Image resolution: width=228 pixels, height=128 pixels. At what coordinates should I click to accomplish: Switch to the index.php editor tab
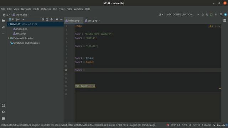point(74,21)
